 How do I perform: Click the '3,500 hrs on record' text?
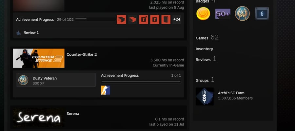pyautogui.click(x=167, y=60)
